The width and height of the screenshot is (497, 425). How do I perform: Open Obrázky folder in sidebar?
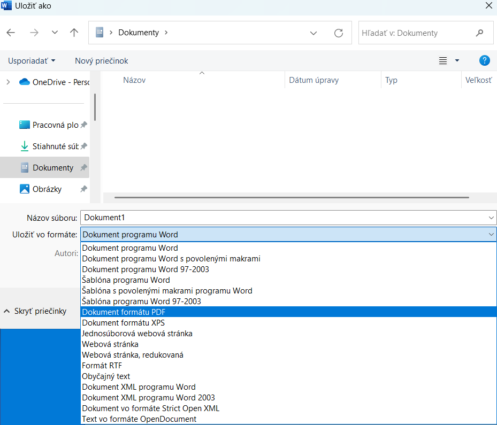coord(41,189)
